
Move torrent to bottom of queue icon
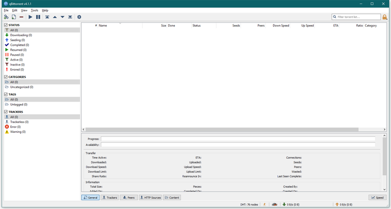[70, 17]
